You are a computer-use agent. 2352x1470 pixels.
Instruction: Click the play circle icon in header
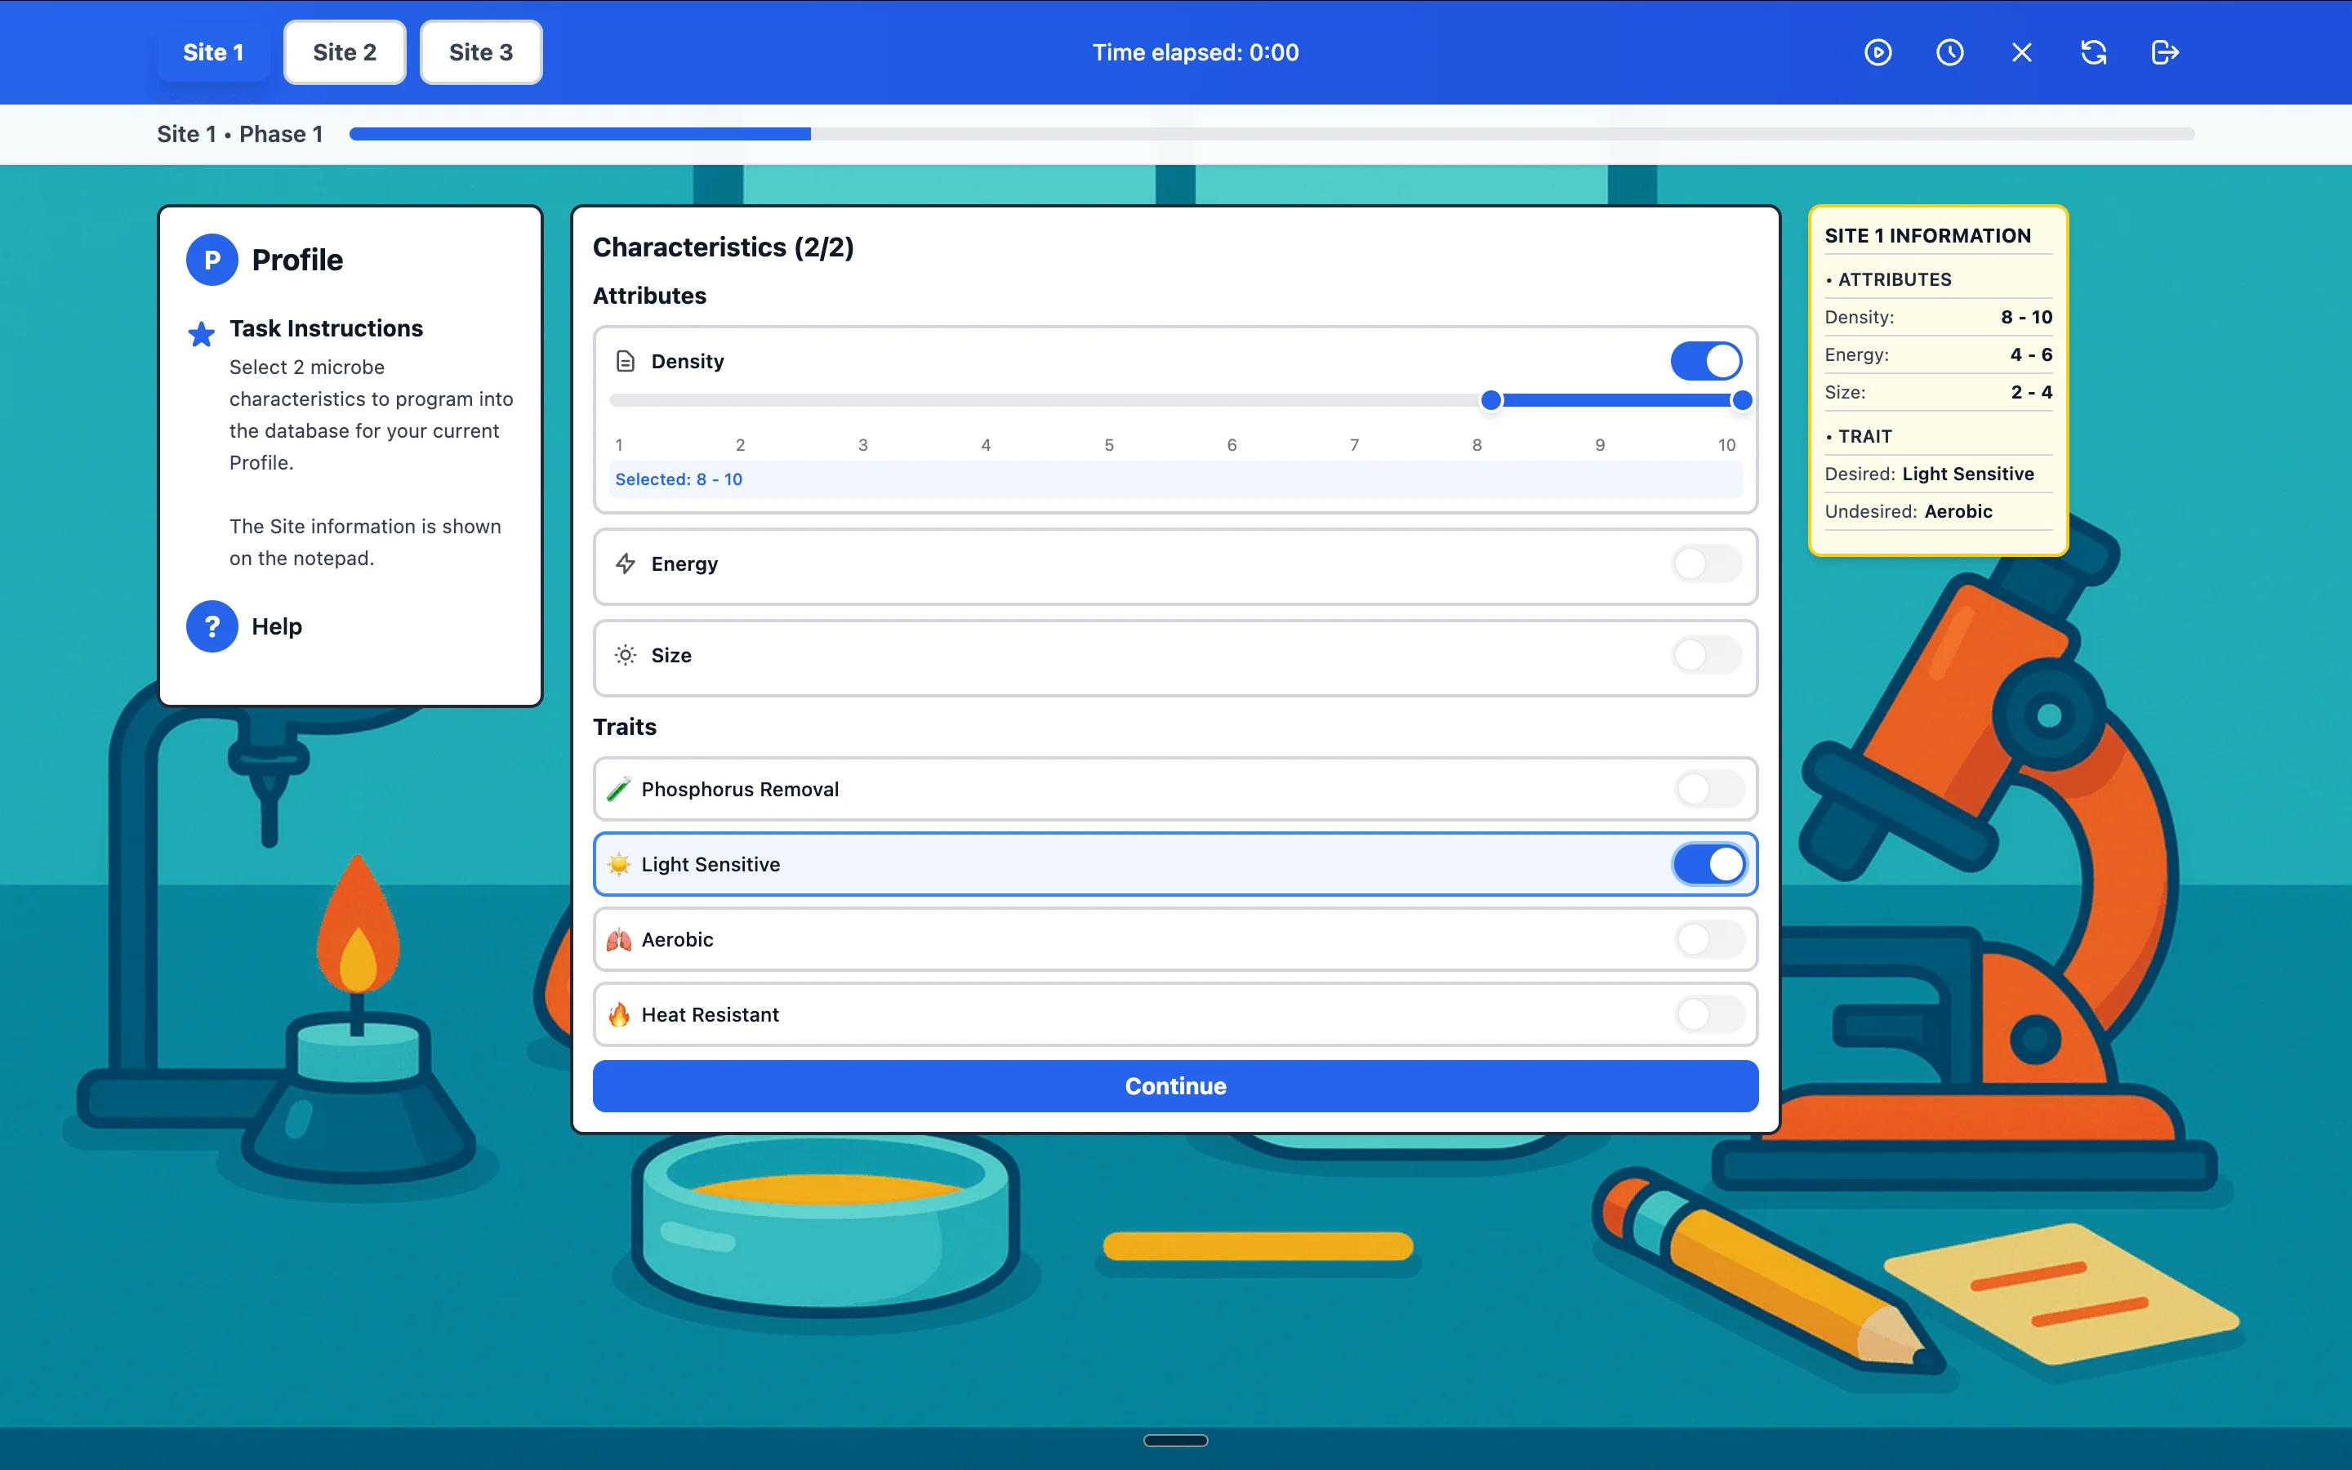pyautogui.click(x=1878, y=52)
